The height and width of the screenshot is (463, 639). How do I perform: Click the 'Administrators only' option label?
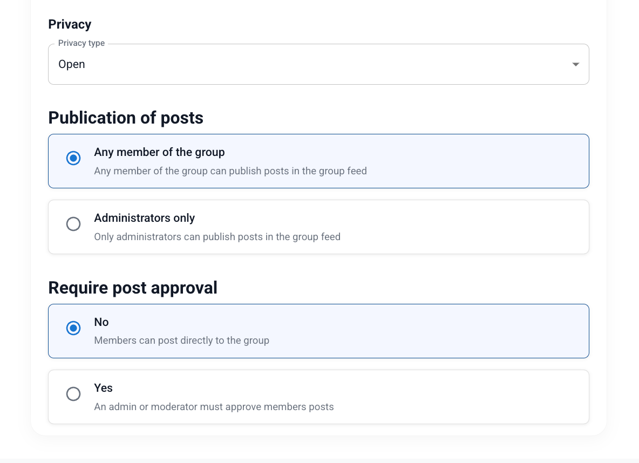[x=144, y=218]
